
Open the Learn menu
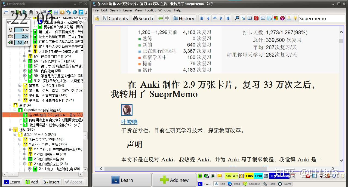tap(127, 10)
